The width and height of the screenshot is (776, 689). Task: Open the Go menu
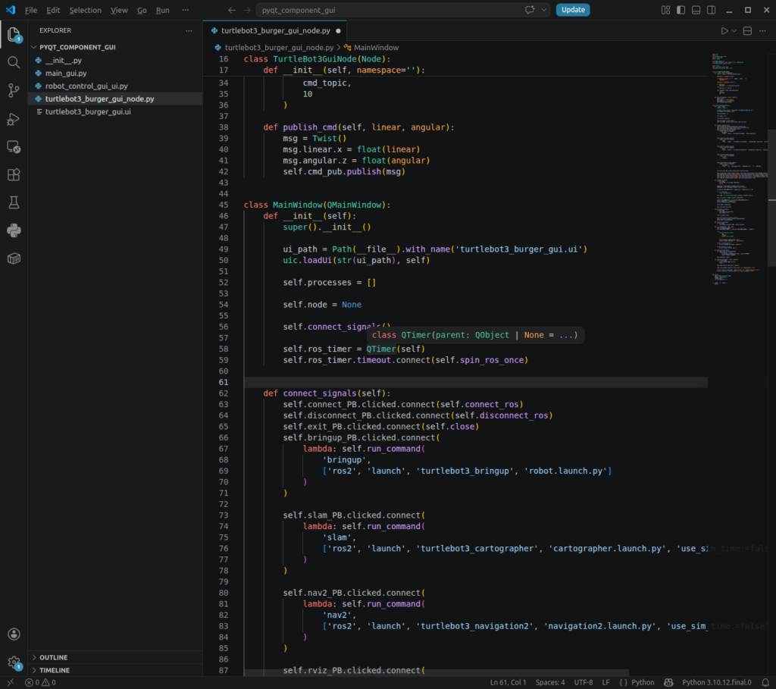(x=142, y=10)
